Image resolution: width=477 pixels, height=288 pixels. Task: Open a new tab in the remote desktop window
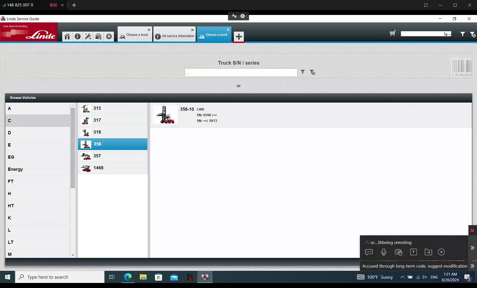point(74,5)
